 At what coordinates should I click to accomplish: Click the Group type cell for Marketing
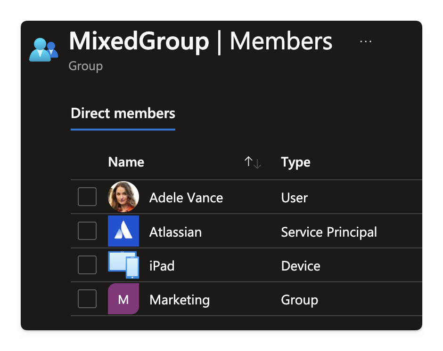pyautogui.click(x=299, y=300)
